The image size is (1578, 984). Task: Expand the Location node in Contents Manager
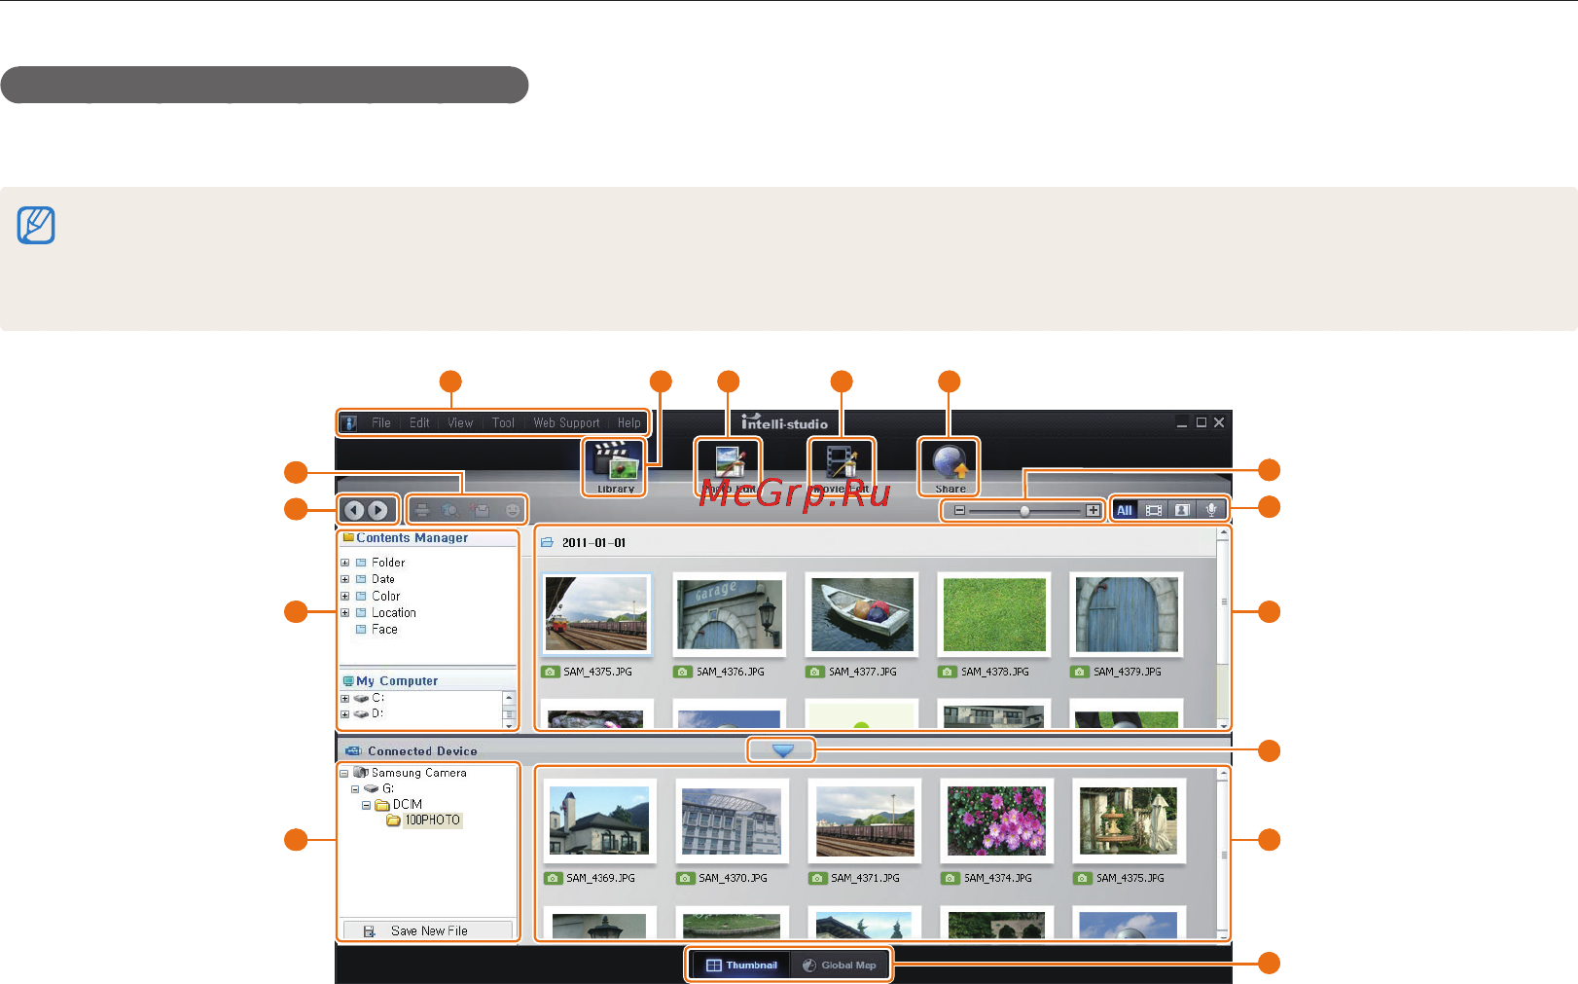coord(344,613)
